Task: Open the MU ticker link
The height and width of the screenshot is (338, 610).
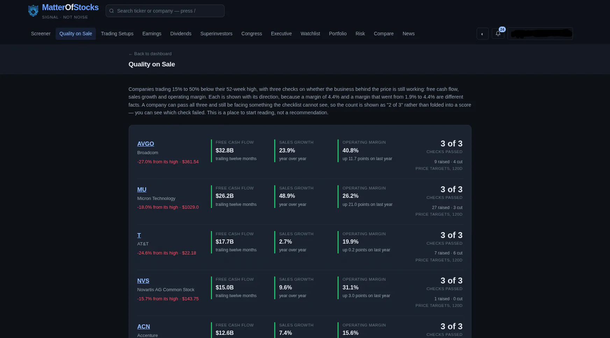Action: (x=142, y=189)
